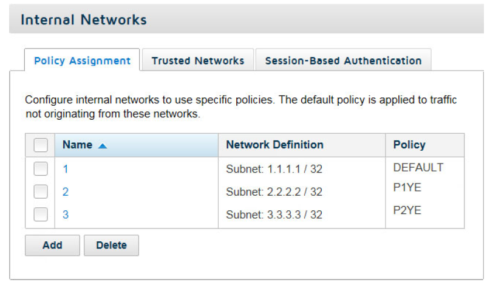Click the Name column sort arrow icon

click(x=103, y=146)
